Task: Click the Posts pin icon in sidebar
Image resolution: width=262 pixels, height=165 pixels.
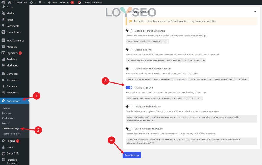Action: pyautogui.click(x=3, y=7)
